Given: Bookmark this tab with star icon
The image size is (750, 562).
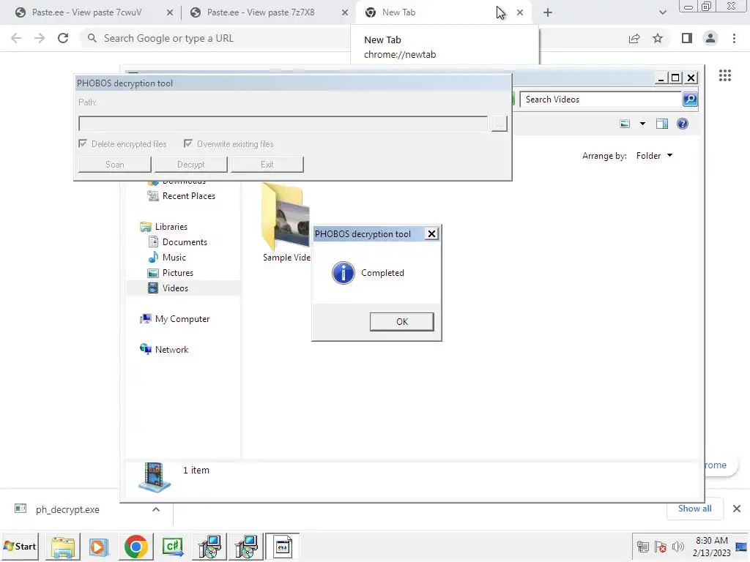Looking at the screenshot, I should click(658, 38).
